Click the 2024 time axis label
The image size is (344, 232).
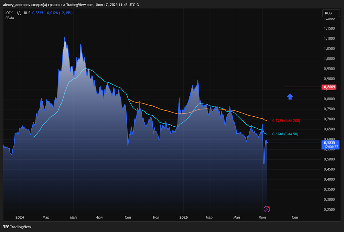[x=20, y=217]
